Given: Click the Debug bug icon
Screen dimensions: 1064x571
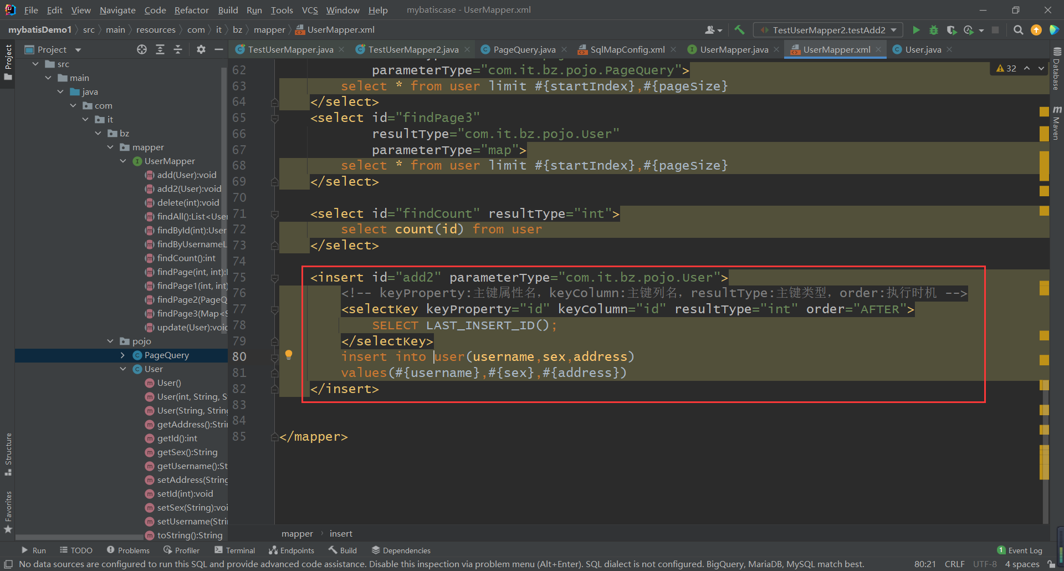Looking at the screenshot, I should tap(934, 30).
